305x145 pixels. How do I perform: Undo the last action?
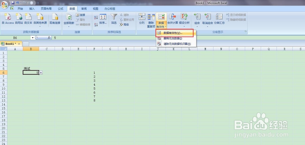coord(17,3)
